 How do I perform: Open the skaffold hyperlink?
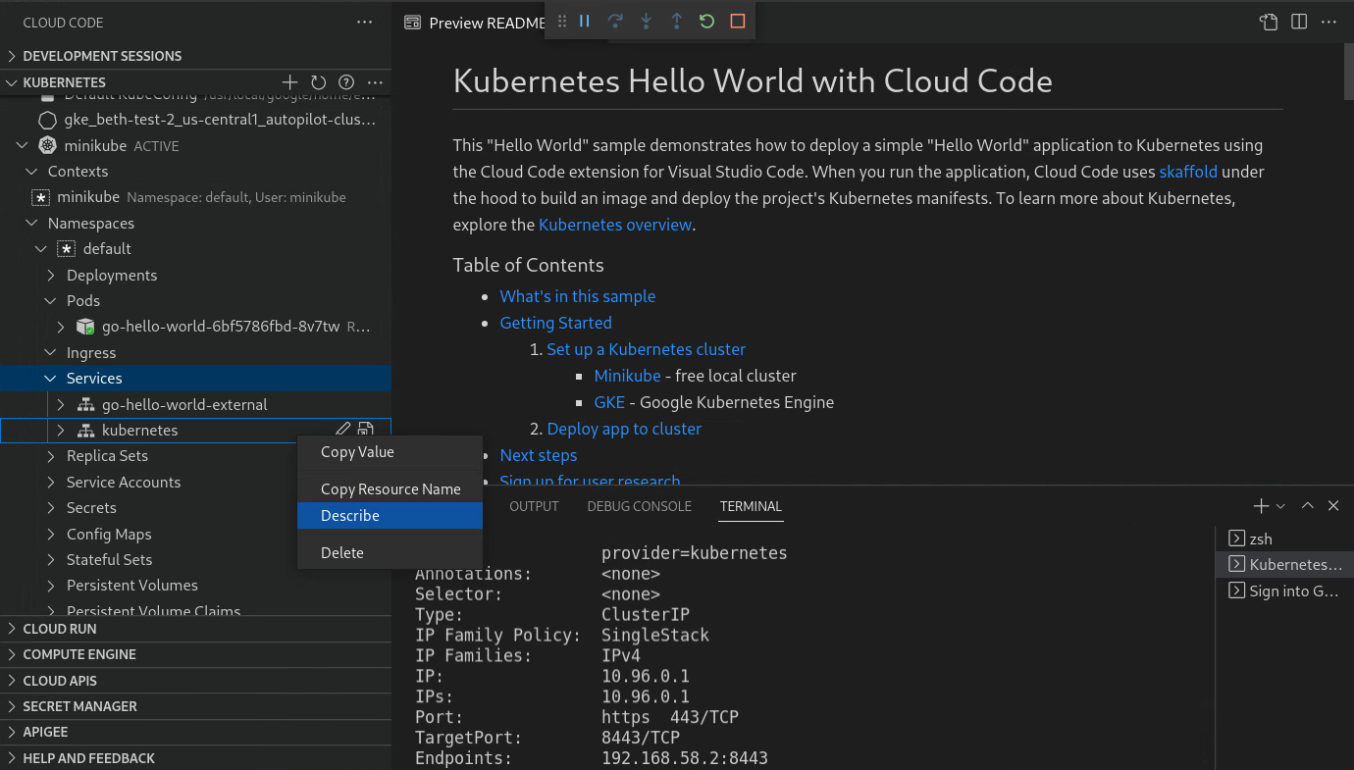[1188, 171]
